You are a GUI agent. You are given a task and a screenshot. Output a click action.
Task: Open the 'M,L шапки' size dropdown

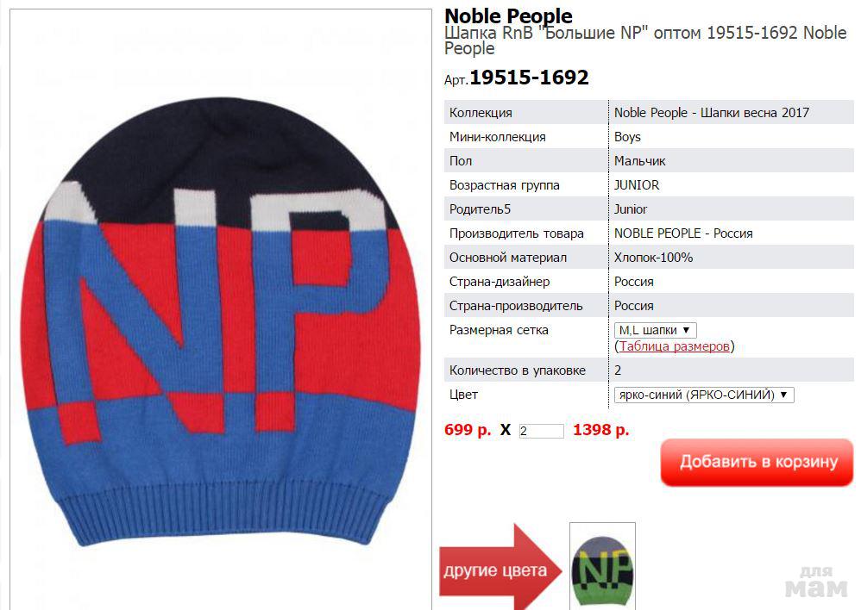(x=655, y=330)
